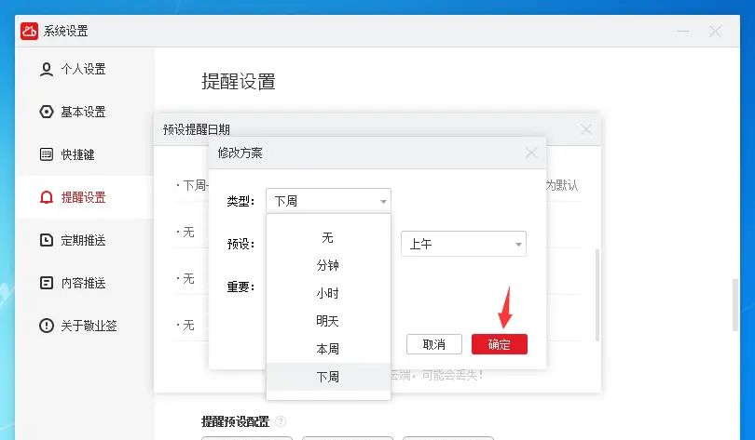
Task: Select the 提醒设置 bell icon
Action: pyautogui.click(x=47, y=197)
